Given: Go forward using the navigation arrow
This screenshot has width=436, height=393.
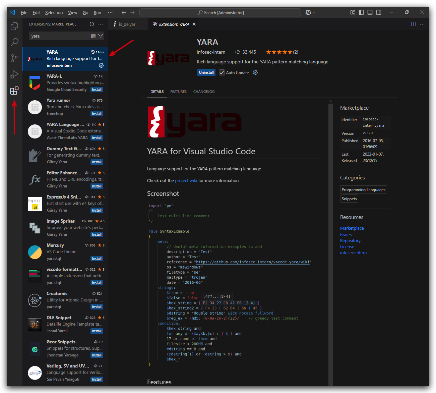Looking at the screenshot, I should [133, 12].
